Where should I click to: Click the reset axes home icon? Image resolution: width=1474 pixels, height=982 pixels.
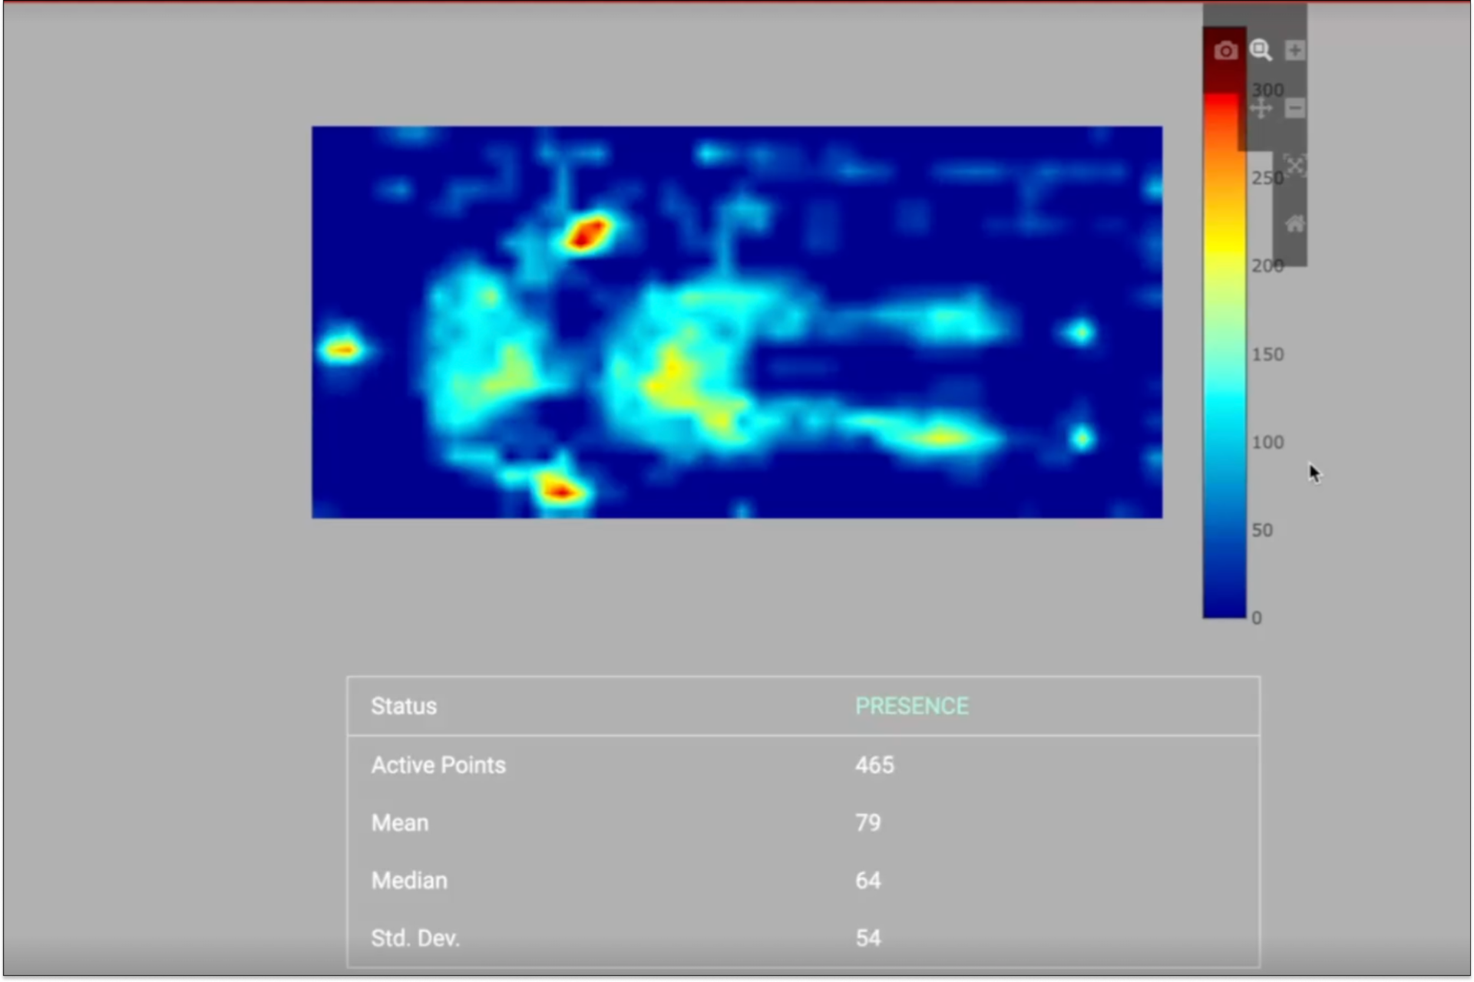point(1295,224)
